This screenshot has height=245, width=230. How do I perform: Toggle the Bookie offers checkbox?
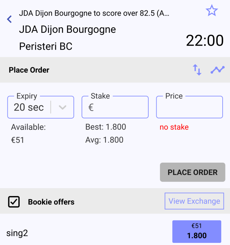coord(14,202)
